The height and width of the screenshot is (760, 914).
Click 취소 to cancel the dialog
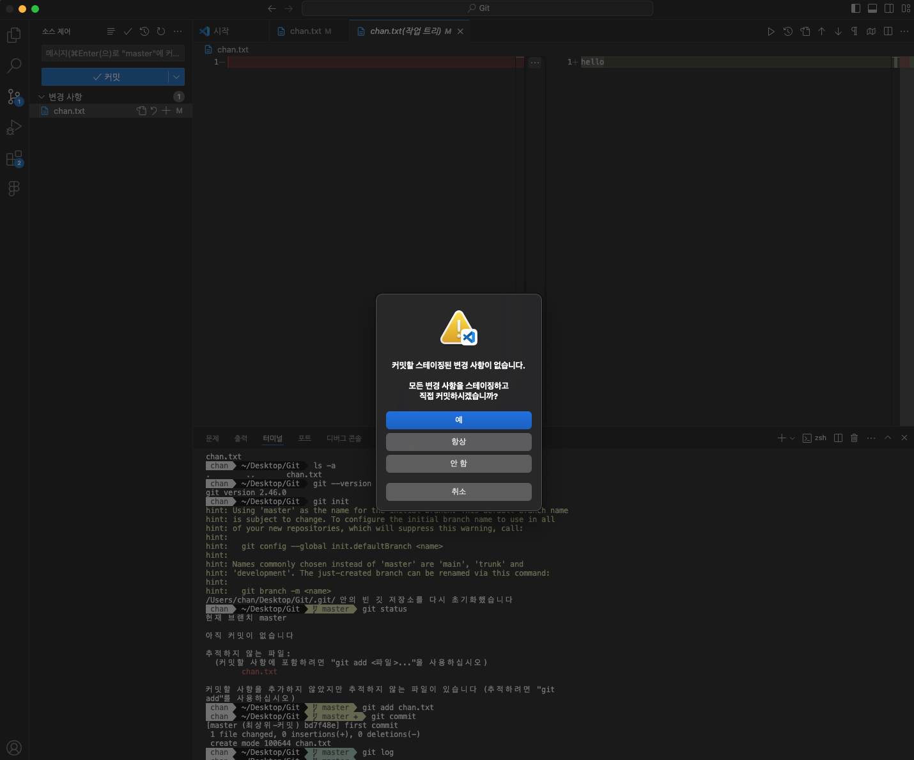coord(459,492)
